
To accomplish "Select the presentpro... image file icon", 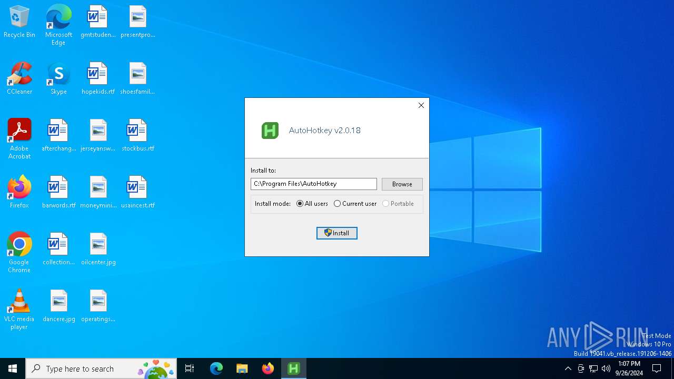I will 137,22.
